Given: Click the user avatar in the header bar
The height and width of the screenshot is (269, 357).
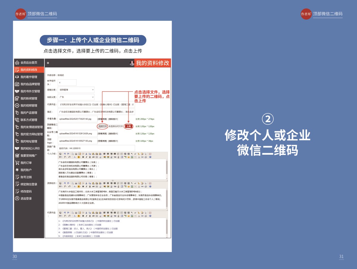Looking at the screenshot, I should [x=132, y=63].
